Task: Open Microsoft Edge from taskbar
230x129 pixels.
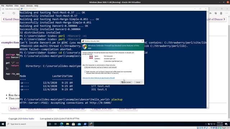Action: coord(61,124)
